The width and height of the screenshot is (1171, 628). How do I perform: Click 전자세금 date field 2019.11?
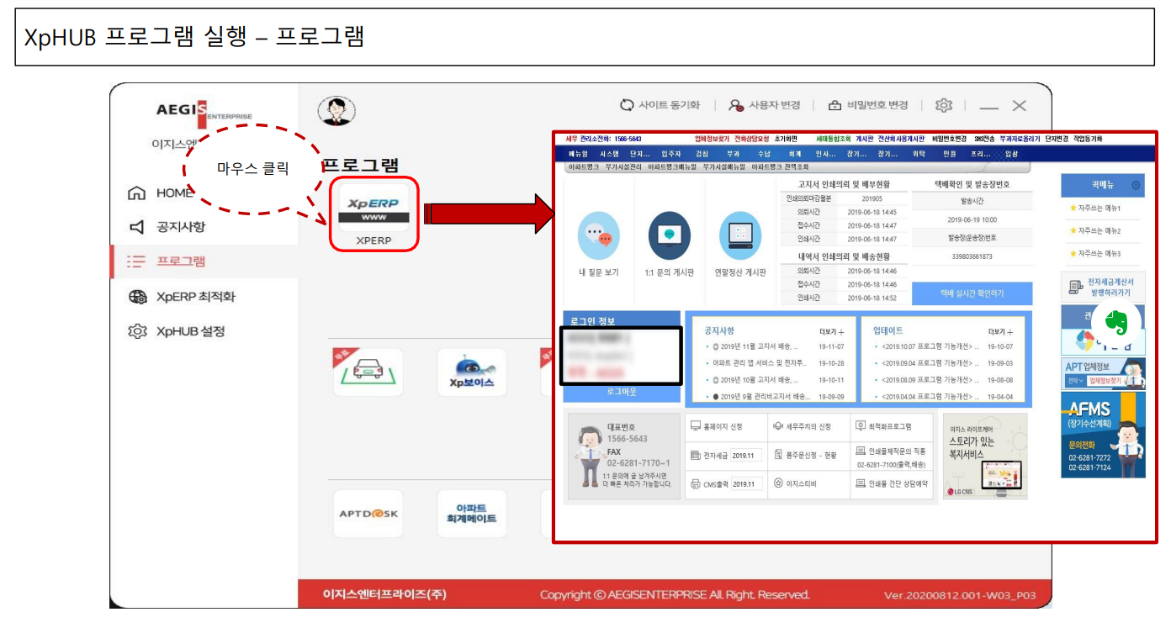[x=746, y=455]
